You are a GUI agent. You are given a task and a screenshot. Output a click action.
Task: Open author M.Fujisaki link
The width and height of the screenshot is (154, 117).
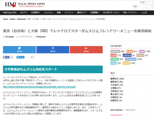[10, 37]
